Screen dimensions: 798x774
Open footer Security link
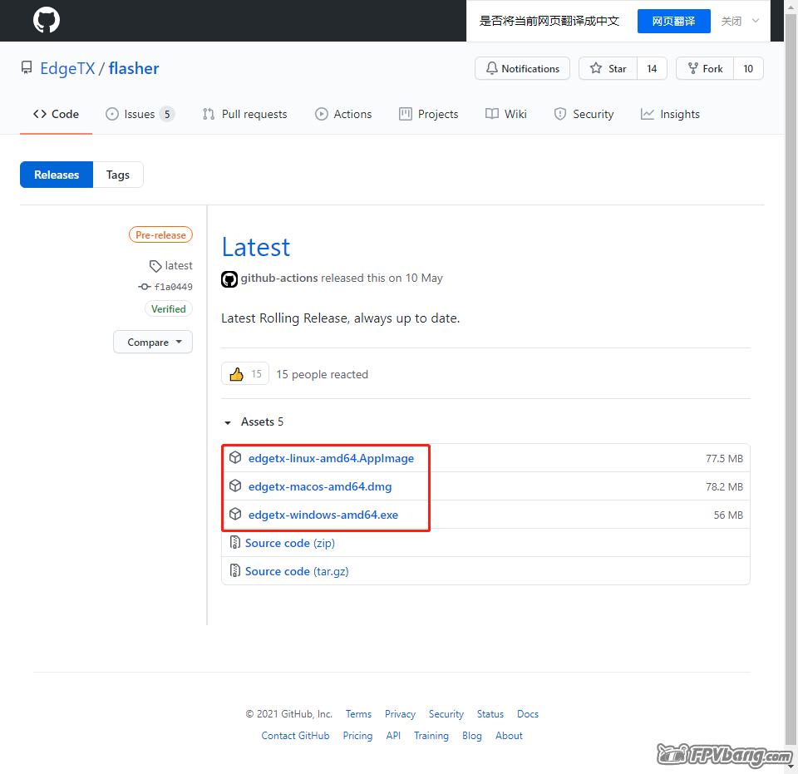pyautogui.click(x=446, y=714)
